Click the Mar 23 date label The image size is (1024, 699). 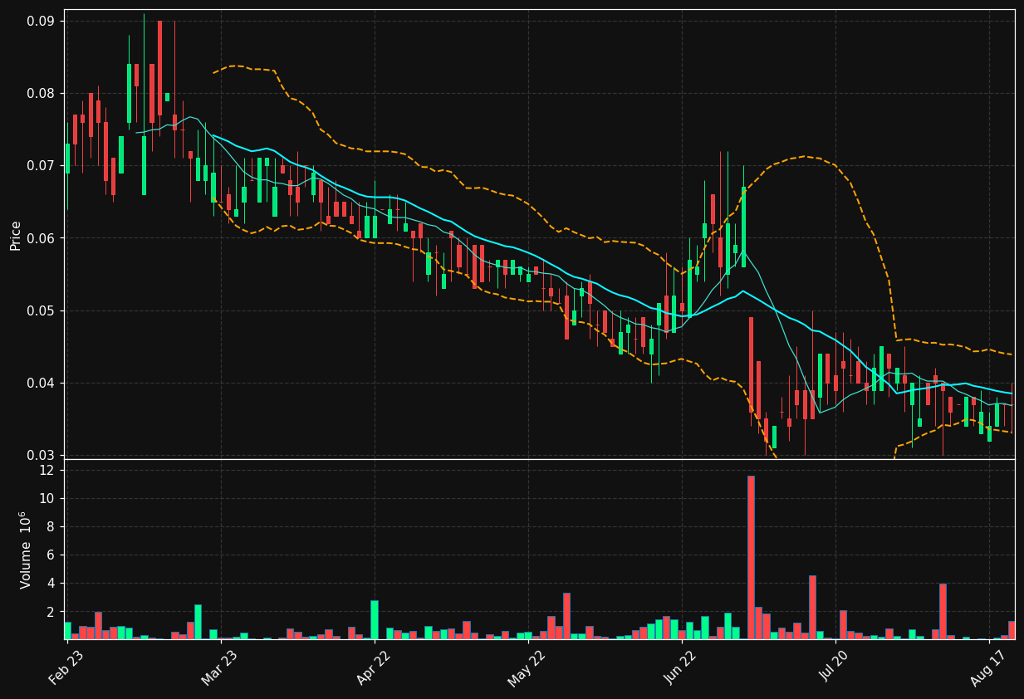point(219,667)
